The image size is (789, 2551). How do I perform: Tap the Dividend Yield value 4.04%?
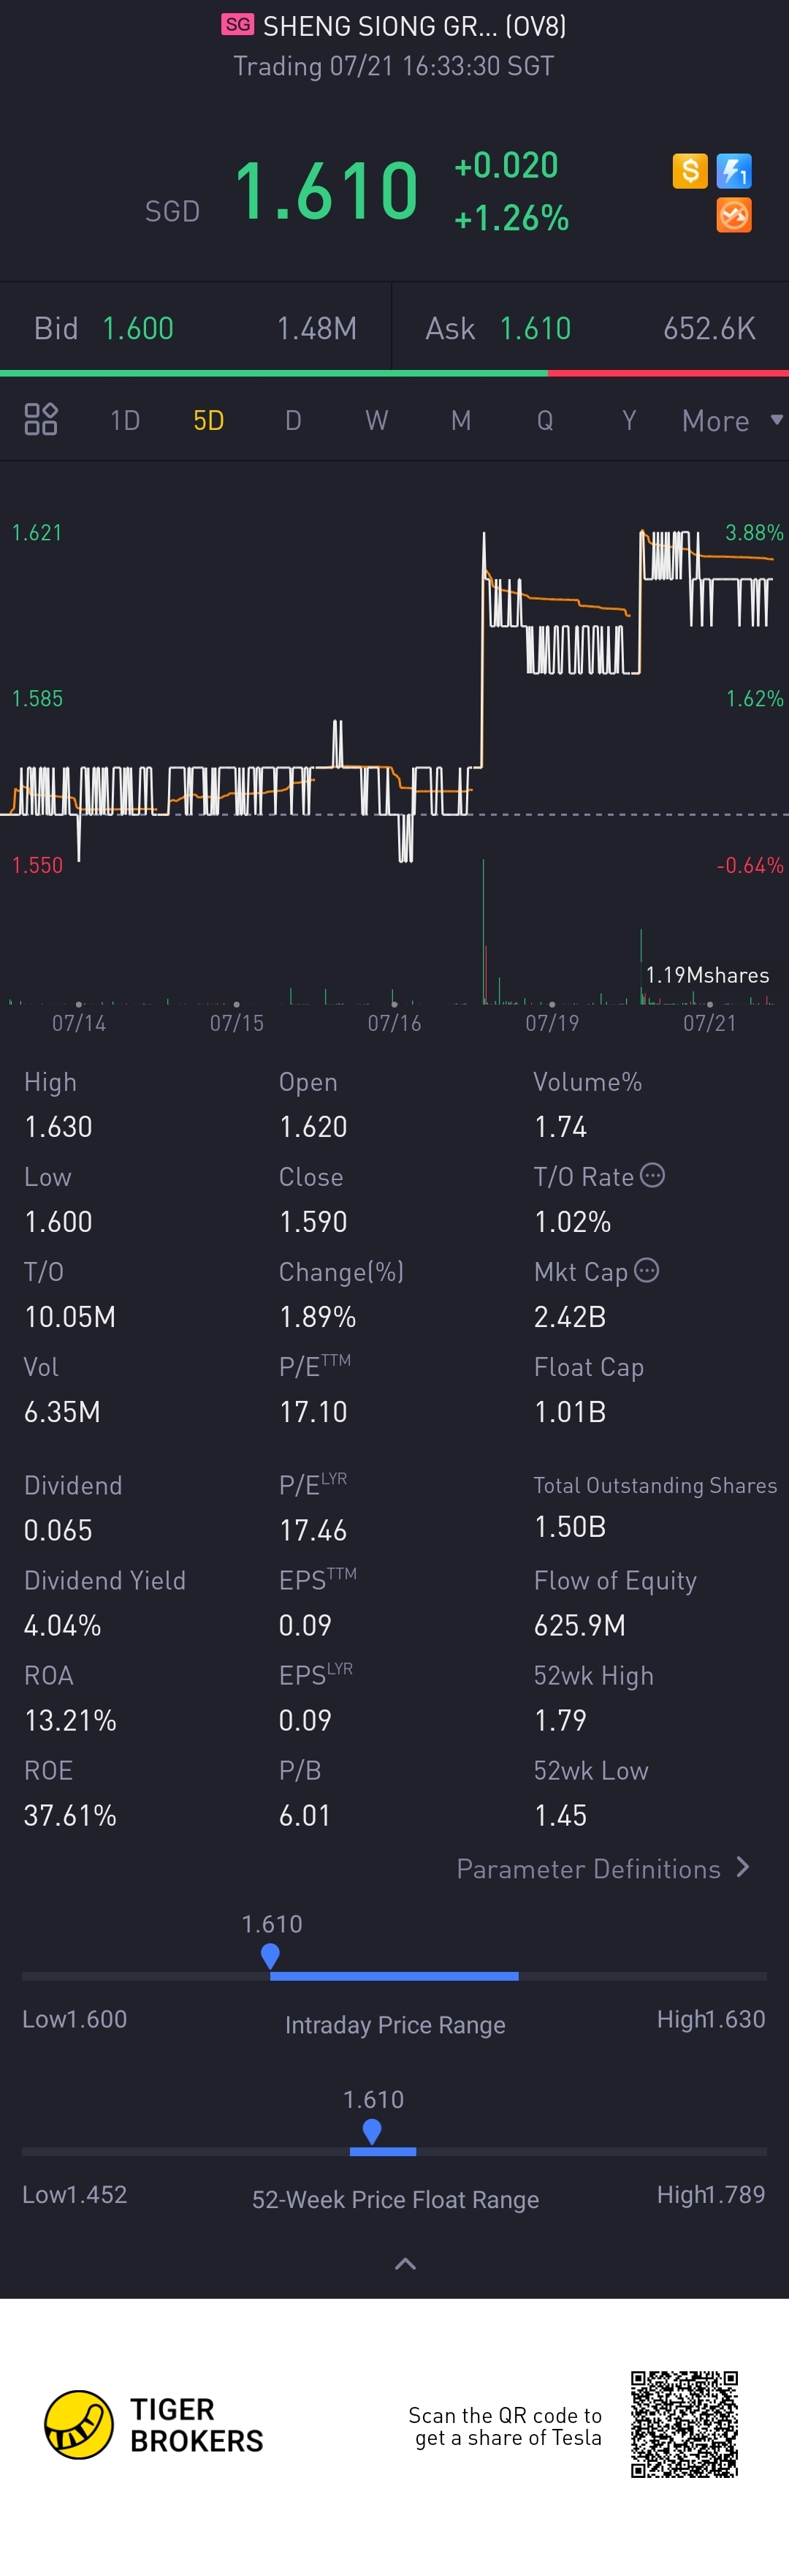[62, 1625]
